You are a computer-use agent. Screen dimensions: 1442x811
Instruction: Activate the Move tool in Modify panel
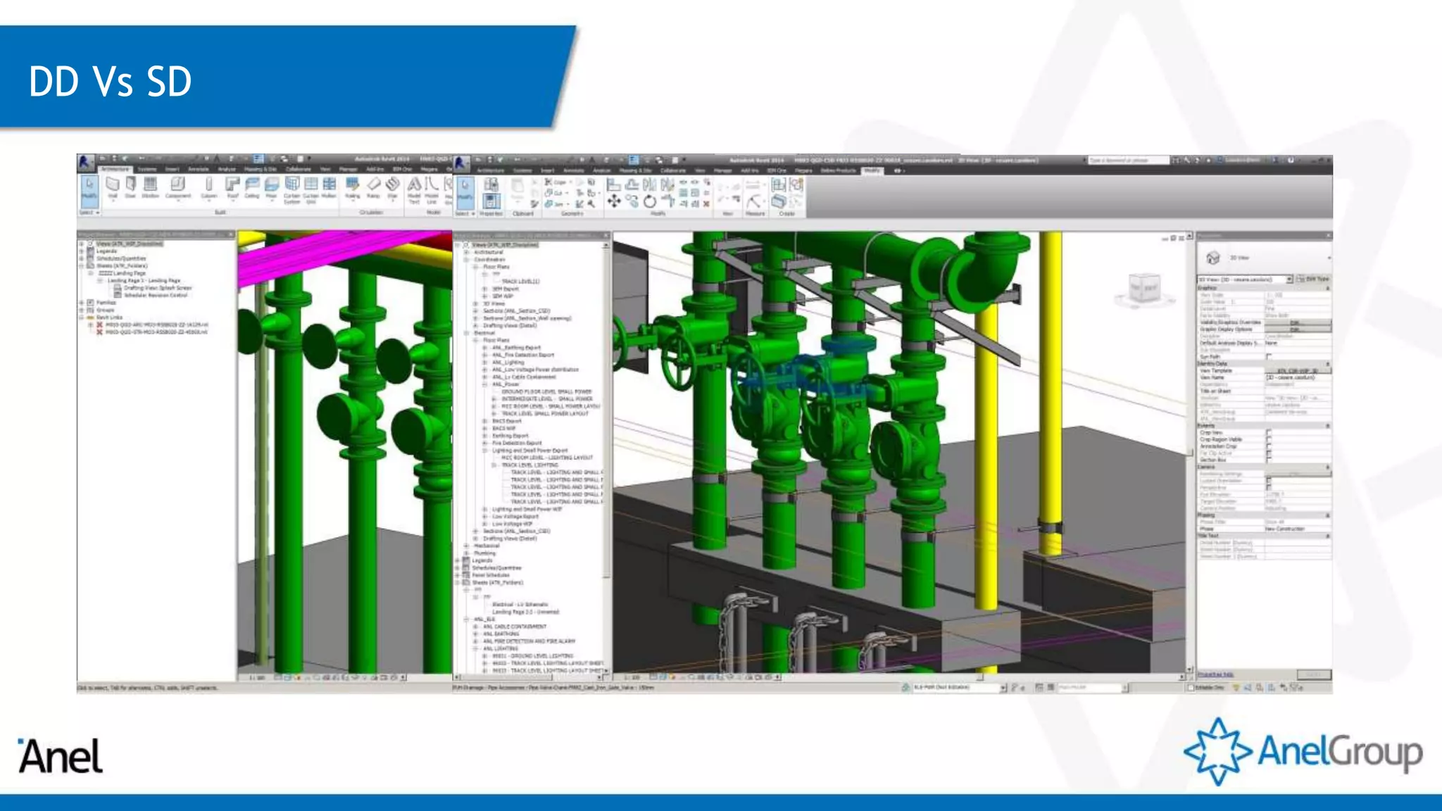click(x=614, y=201)
